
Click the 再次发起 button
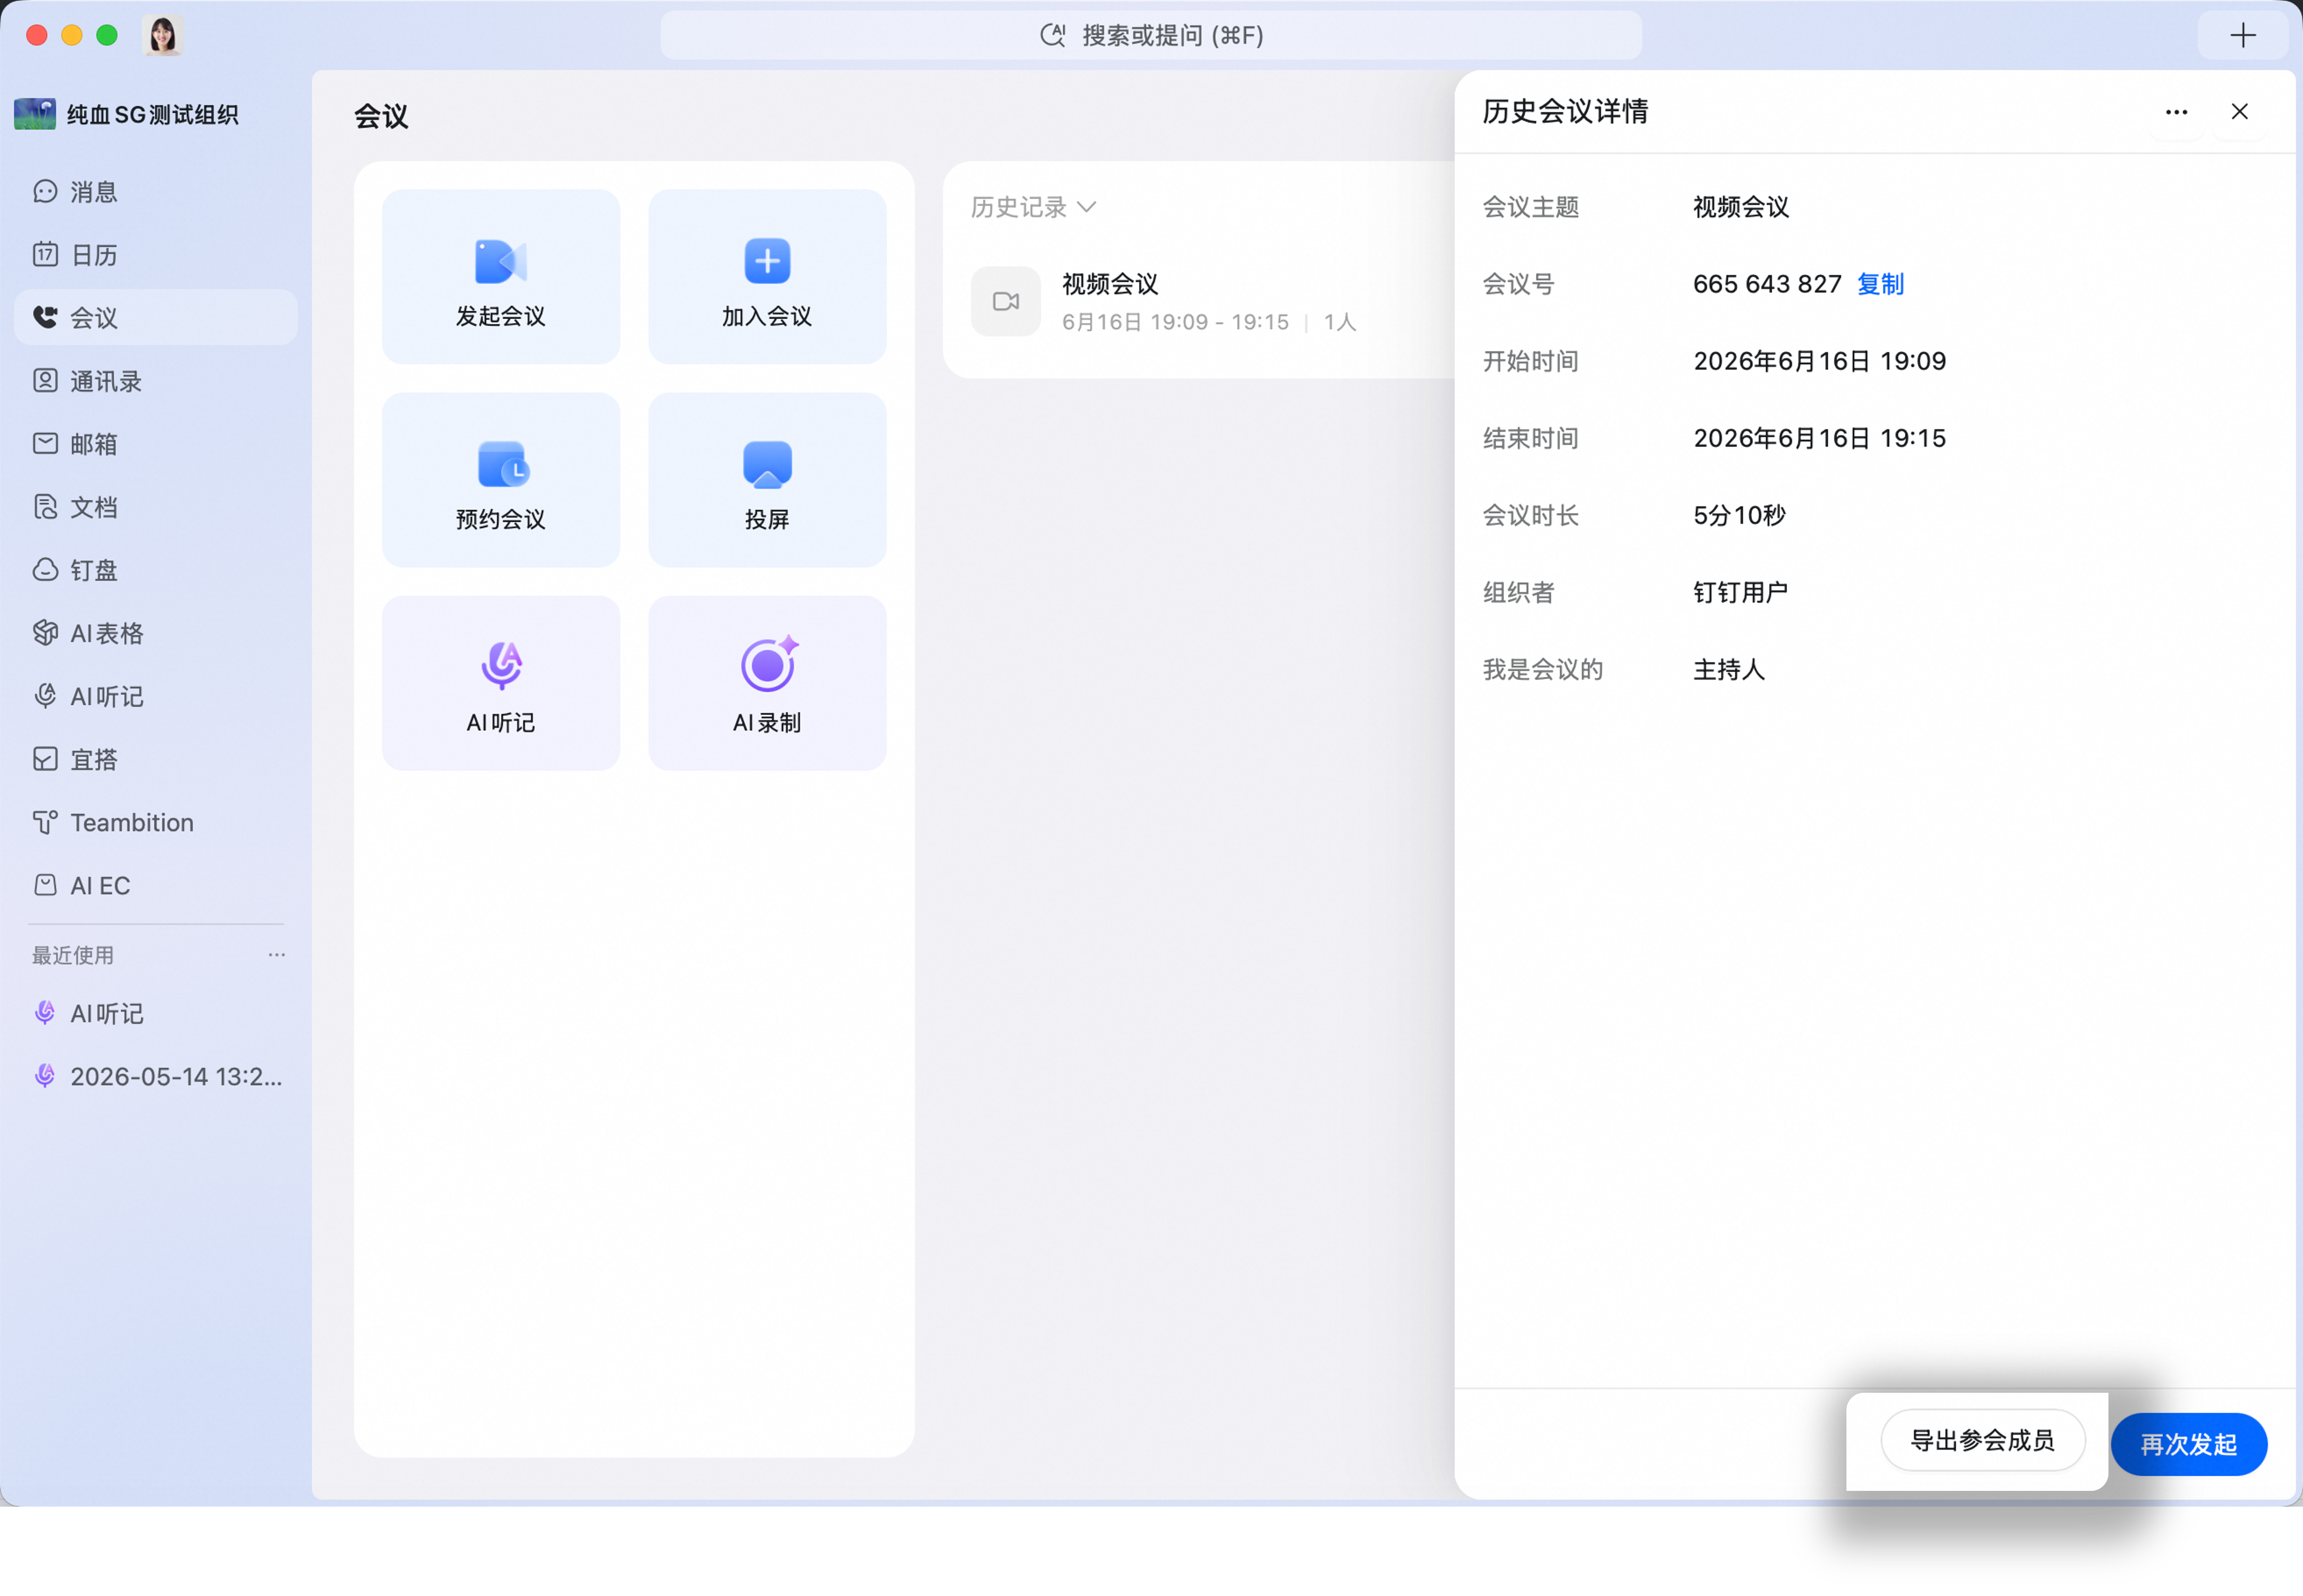(x=2189, y=1444)
